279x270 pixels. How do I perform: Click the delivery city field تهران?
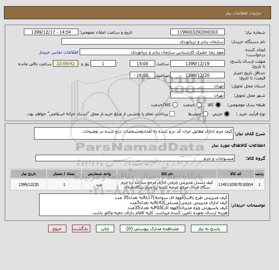197,95
